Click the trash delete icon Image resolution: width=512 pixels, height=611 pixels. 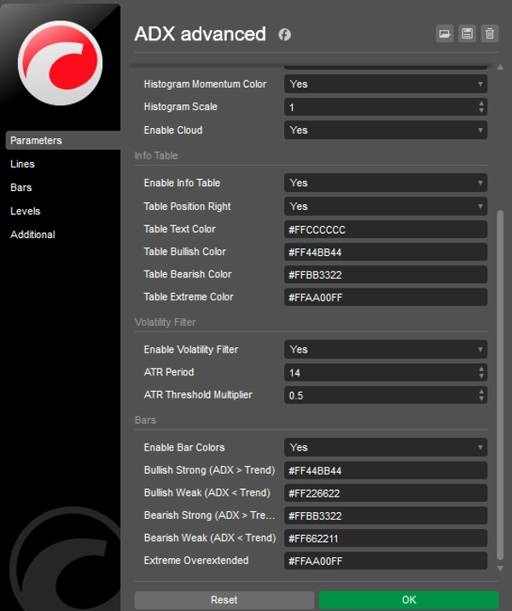[x=489, y=33]
